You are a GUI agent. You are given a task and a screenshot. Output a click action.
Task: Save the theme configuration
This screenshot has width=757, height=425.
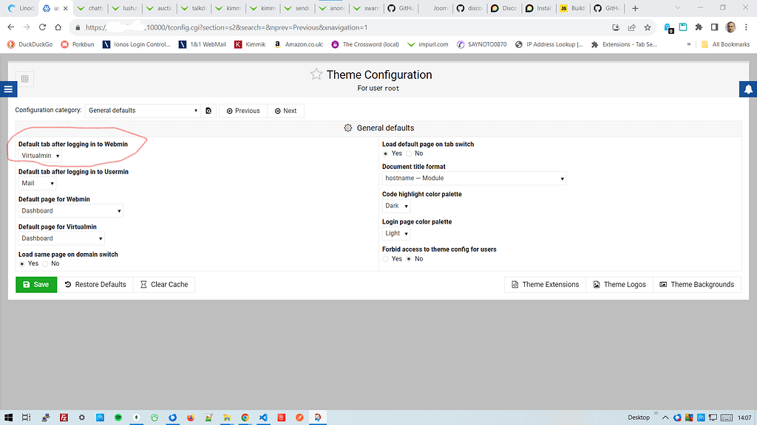tap(35, 284)
